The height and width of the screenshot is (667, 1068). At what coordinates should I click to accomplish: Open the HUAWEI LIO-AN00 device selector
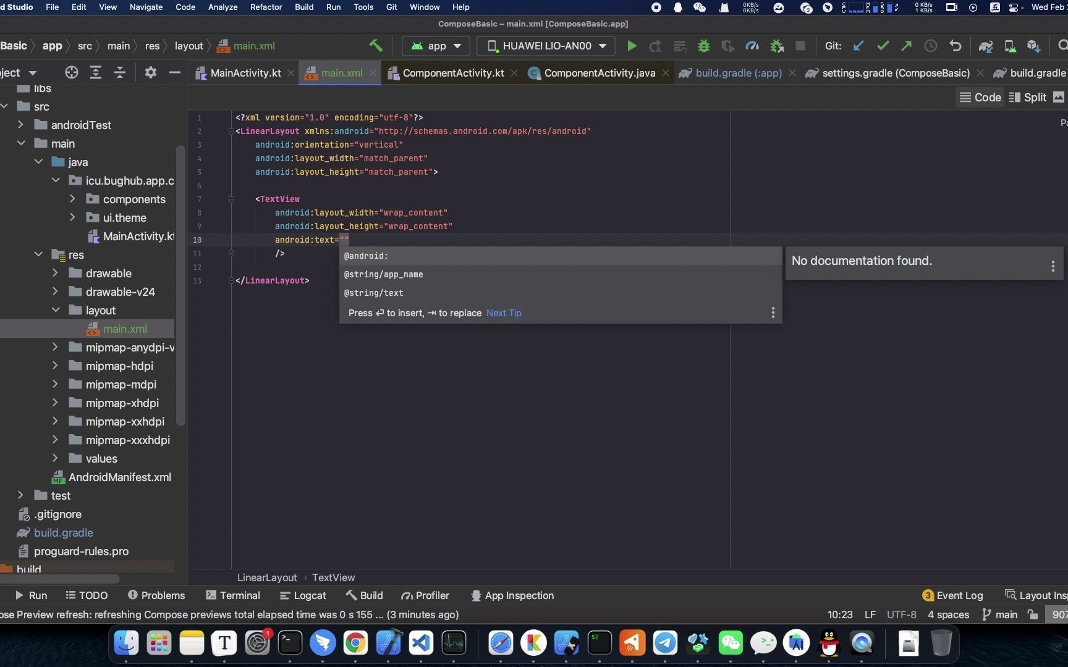545,46
